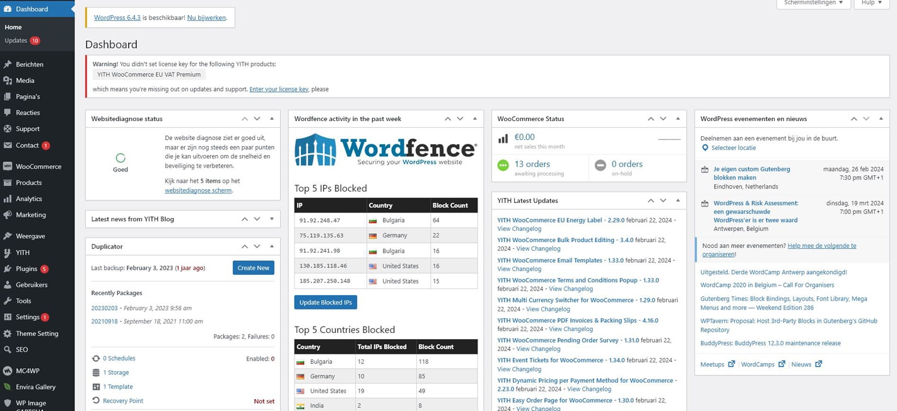Open the WordCamps external link
Viewport: 897px width, 411px height.
(763, 364)
